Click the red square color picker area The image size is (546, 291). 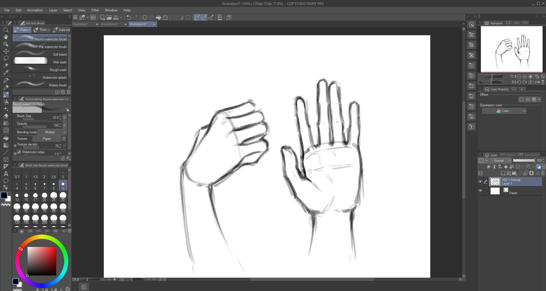pyautogui.click(x=42, y=261)
